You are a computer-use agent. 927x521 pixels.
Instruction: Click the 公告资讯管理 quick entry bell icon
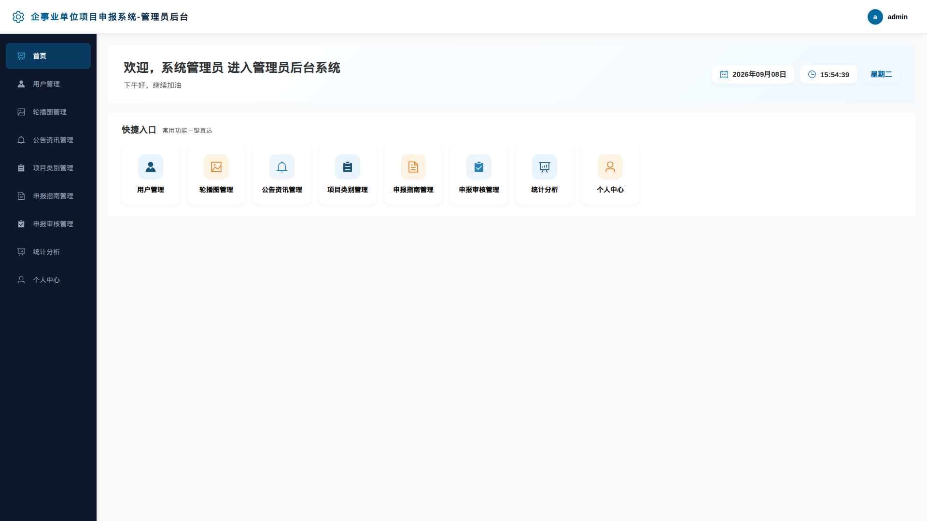282,167
